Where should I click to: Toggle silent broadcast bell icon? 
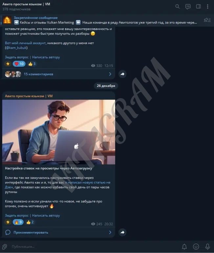(x=184, y=246)
